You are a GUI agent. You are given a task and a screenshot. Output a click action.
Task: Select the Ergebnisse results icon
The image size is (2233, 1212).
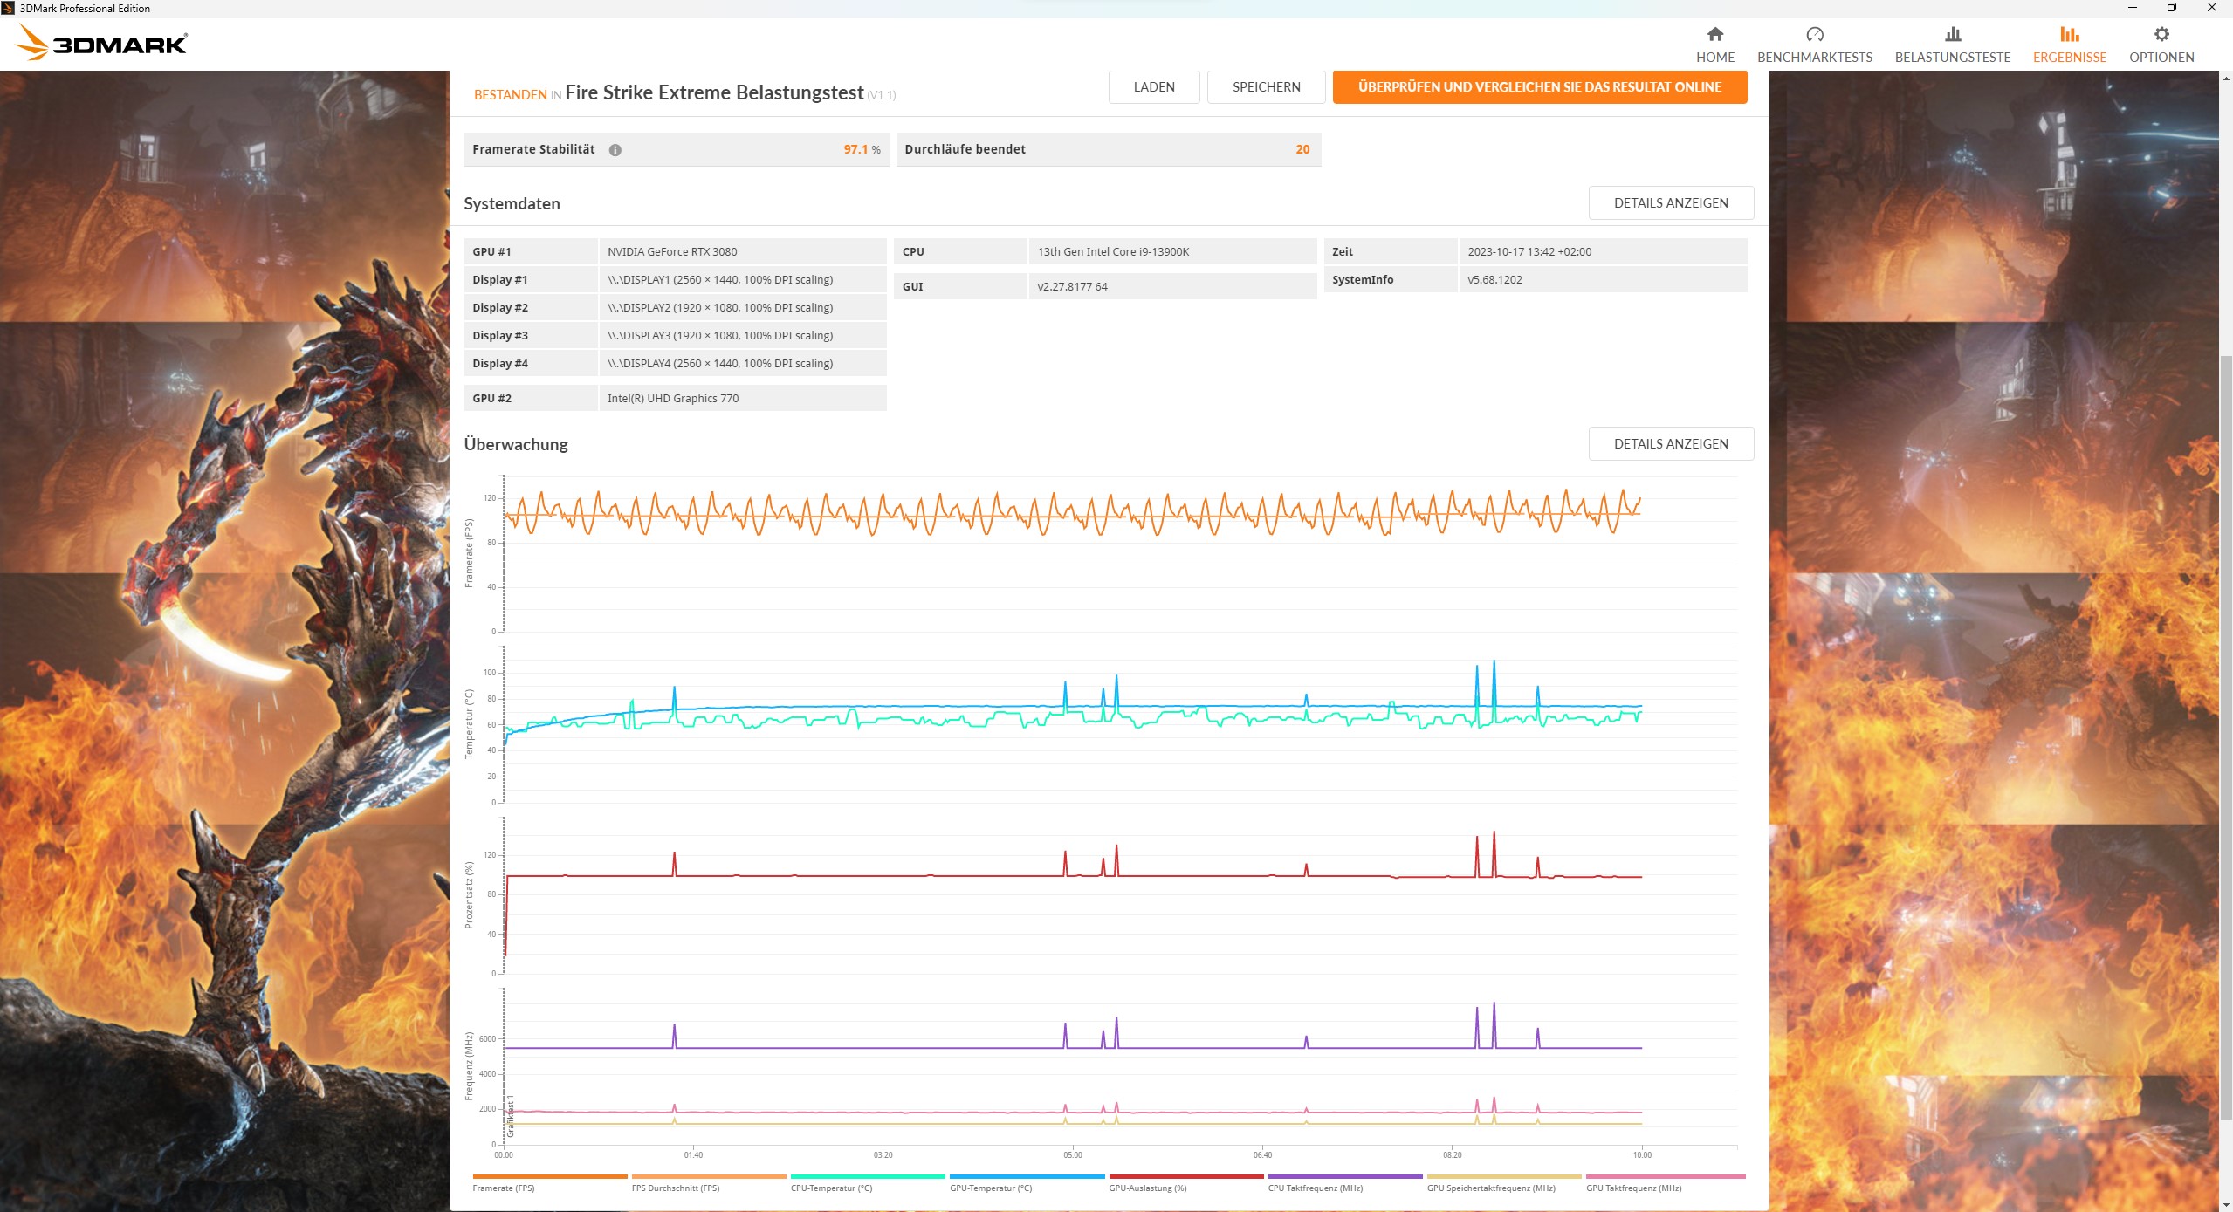click(x=2069, y=35)
